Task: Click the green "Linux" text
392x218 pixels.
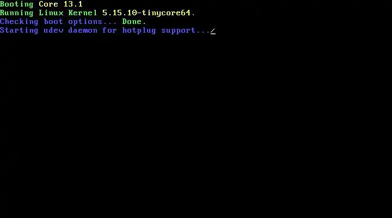Action: pyautogui.click(x=51, y=13)
